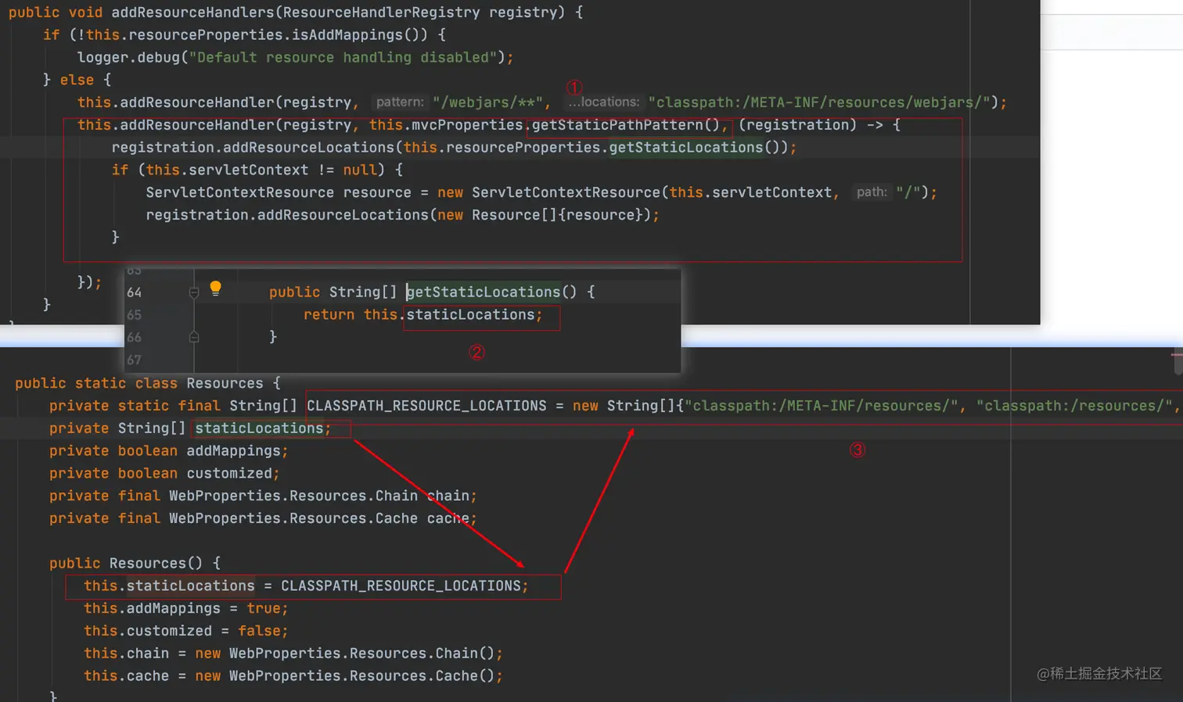
Task: Click the WebProperties.Resources.Cache() constructor call
Action: (362, 676)
